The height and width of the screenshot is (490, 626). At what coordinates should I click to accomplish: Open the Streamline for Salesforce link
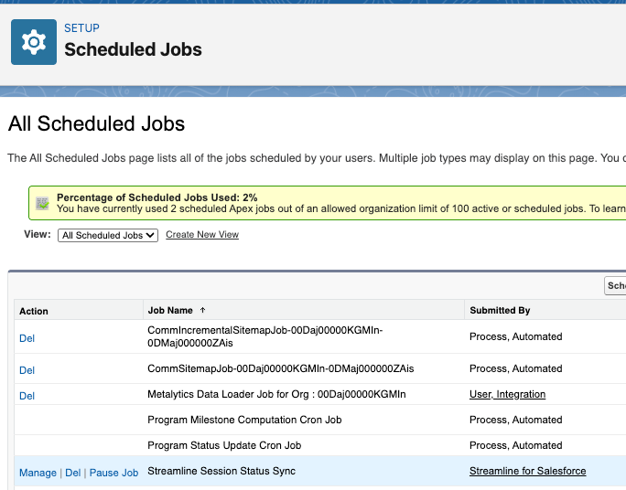(527, 471)
